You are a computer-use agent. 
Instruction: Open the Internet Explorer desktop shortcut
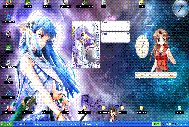click(8, 19)
